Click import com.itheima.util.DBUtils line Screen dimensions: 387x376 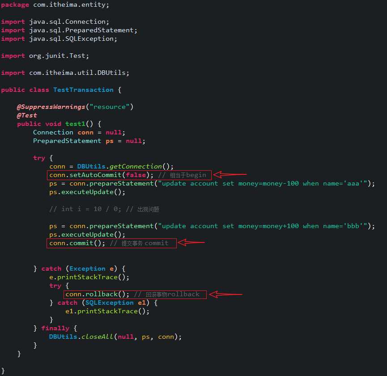tap(65, 73)
